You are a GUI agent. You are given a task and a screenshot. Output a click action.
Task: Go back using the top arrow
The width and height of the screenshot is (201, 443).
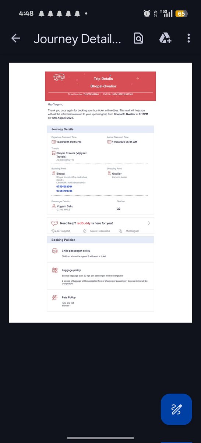pos(15,38)
